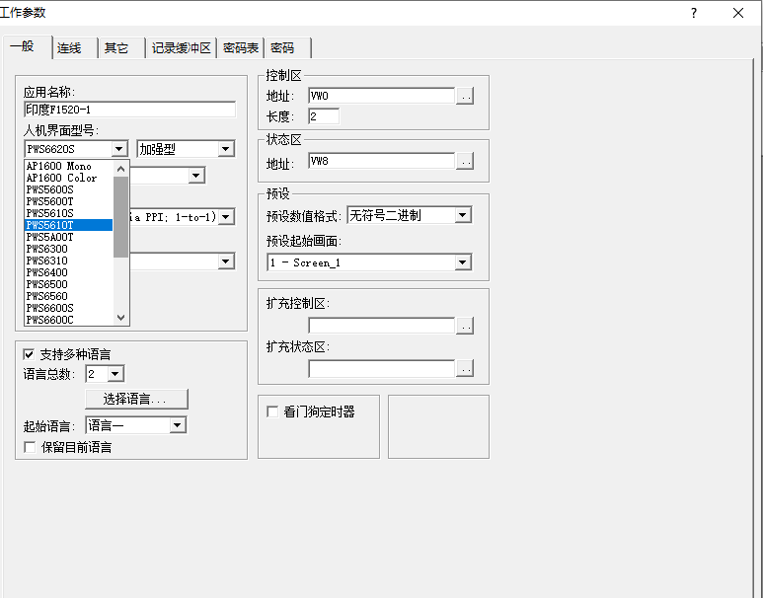The image size is (763, 598).
Task: Enable the watchdog timer checkbox
Action: pos(272,411)
